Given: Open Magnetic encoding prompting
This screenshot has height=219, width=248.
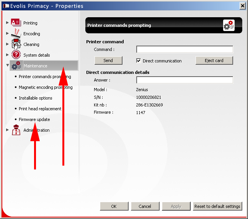Looking at the screenshot, I should 46,87.
